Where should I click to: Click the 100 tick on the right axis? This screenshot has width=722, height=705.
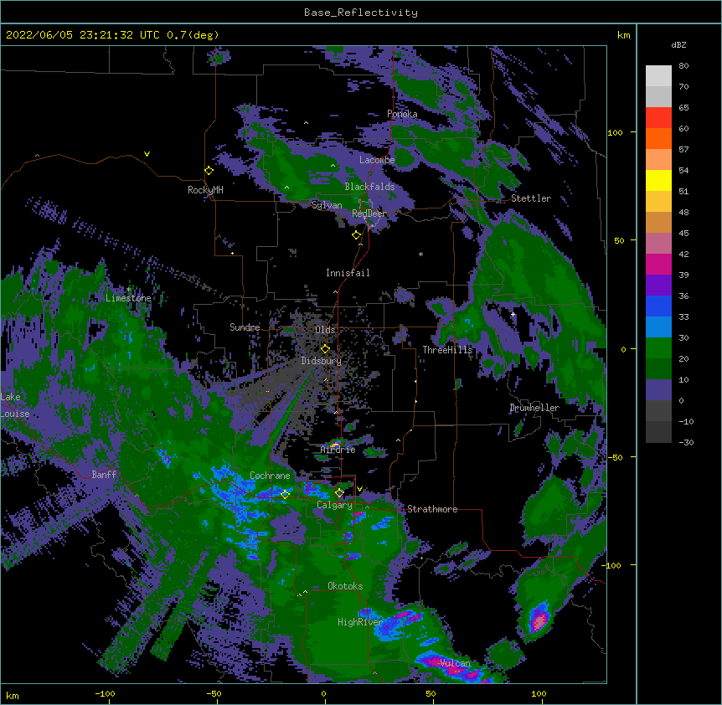[615, 132]
